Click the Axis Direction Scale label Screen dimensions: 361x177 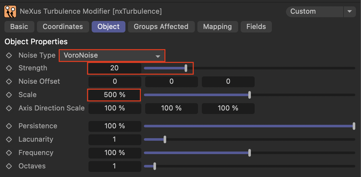(52, 108)
